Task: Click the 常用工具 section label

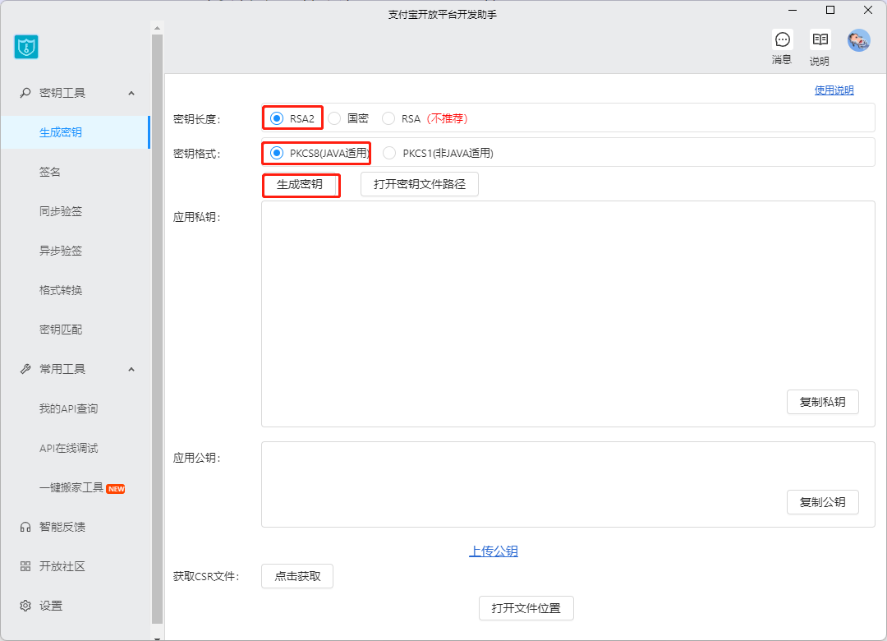Action: pyautogui.click(x=62, y=369)
